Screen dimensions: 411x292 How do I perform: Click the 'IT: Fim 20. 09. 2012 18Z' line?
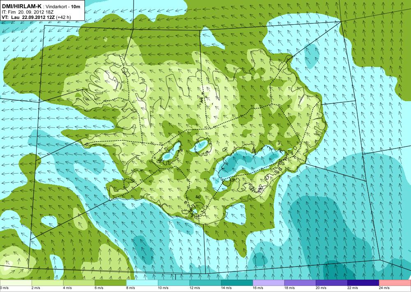point(28,12)
